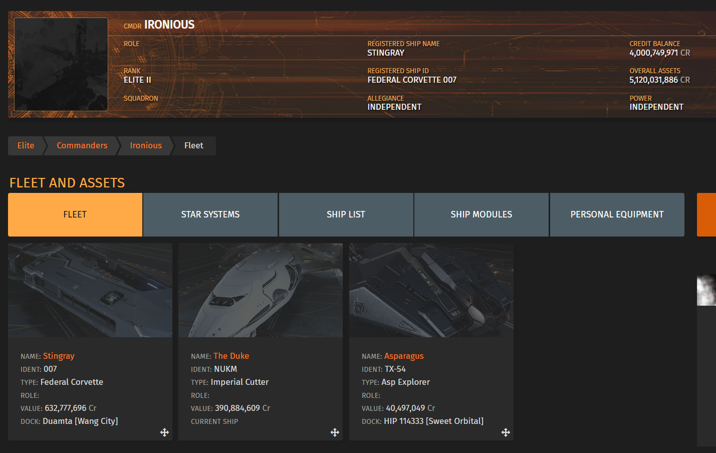Click the ident NUKM on The Duke card
The width and height of the screenshot is (716, 453).
pyautogui.click(x=225, y=369)
